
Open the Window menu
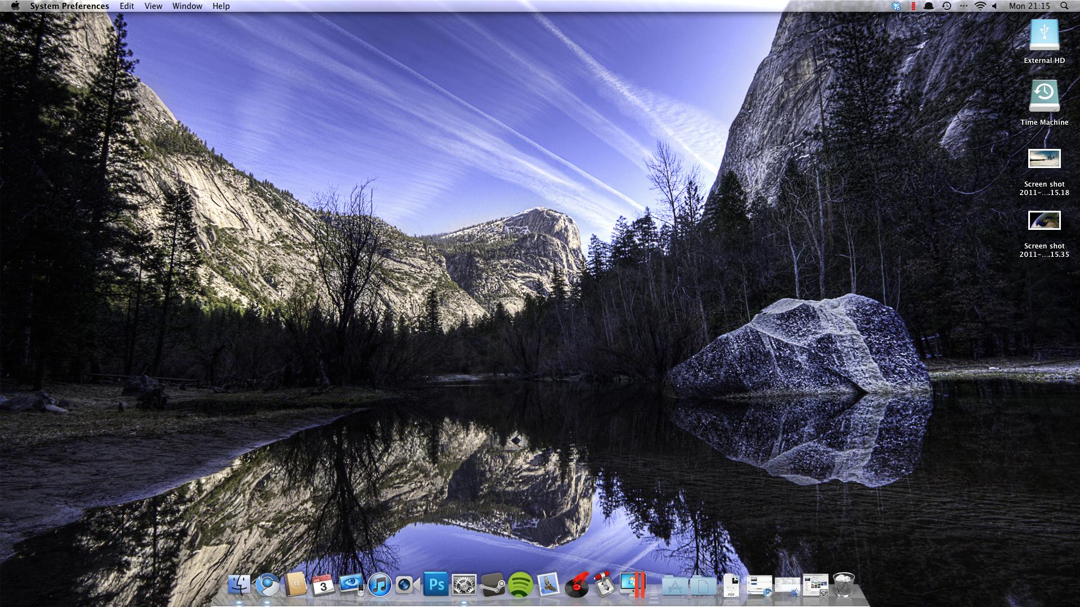[x=187, y=6]
